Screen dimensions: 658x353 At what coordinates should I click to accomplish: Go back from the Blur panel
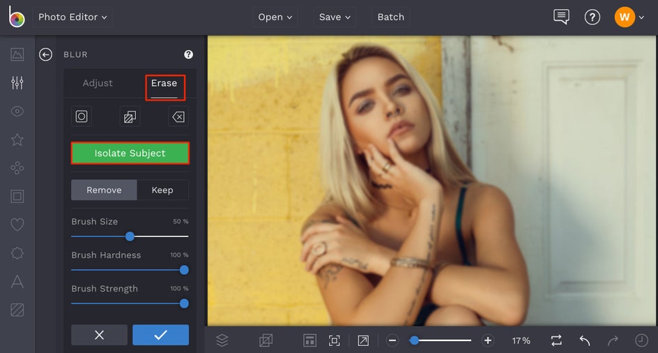coord(45,54)
